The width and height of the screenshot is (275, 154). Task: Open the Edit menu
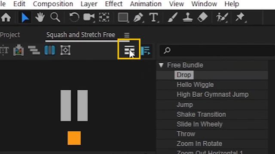(x=19, y=4)
